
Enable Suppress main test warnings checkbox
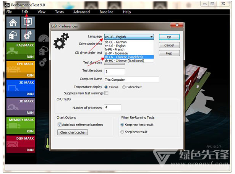pos(106,93)
